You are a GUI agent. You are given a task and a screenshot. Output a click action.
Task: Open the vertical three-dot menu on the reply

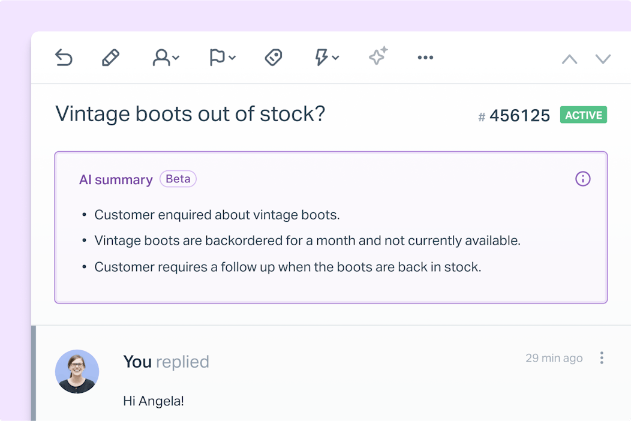point(602,358)
